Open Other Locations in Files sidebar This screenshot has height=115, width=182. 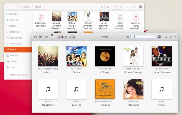pos(18,75)
